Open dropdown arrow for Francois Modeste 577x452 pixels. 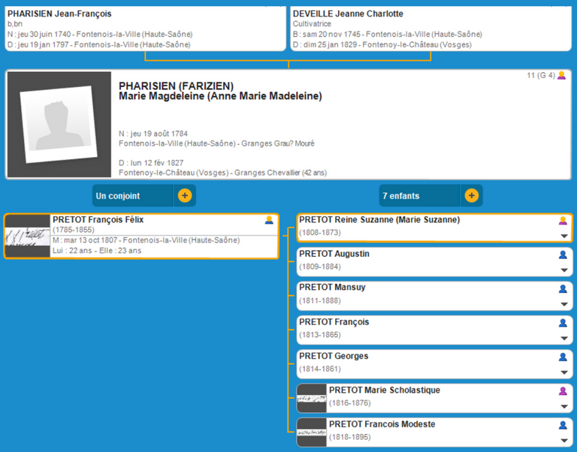tap(563, 440)
